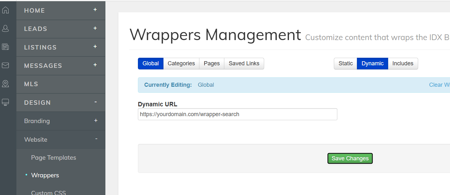The width and height of the screenshot is (450, 195).
Task: Switch to the Includes mode
Action: tap(403, 63)
